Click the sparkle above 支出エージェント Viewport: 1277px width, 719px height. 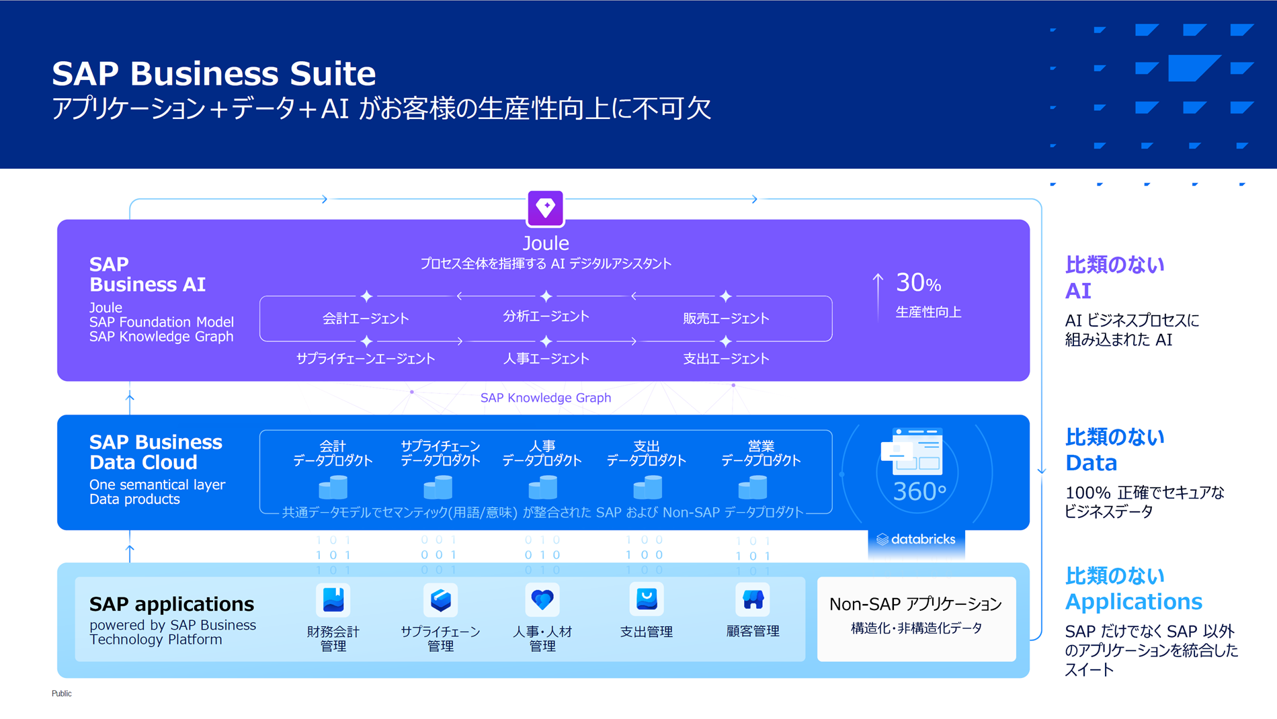(726, 341)
